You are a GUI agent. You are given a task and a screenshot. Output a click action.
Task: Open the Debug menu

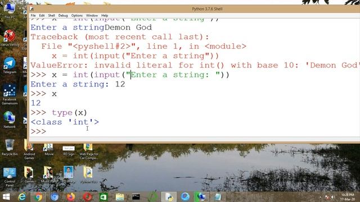pyautogui.click(x=63, y=16)
